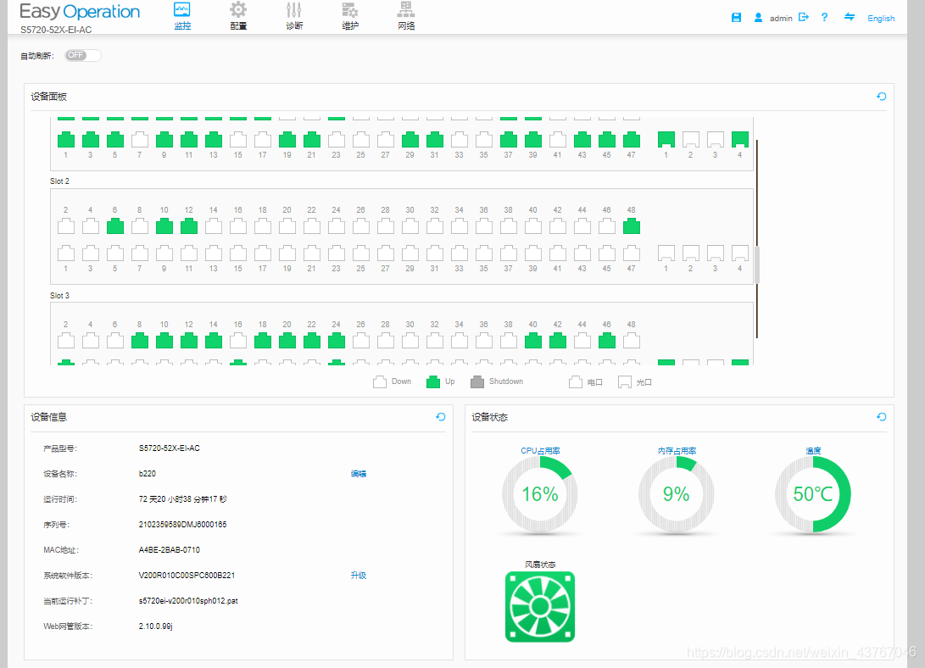Open the help question mark icon
The image size is (925, 668).
tap(824, 17)
